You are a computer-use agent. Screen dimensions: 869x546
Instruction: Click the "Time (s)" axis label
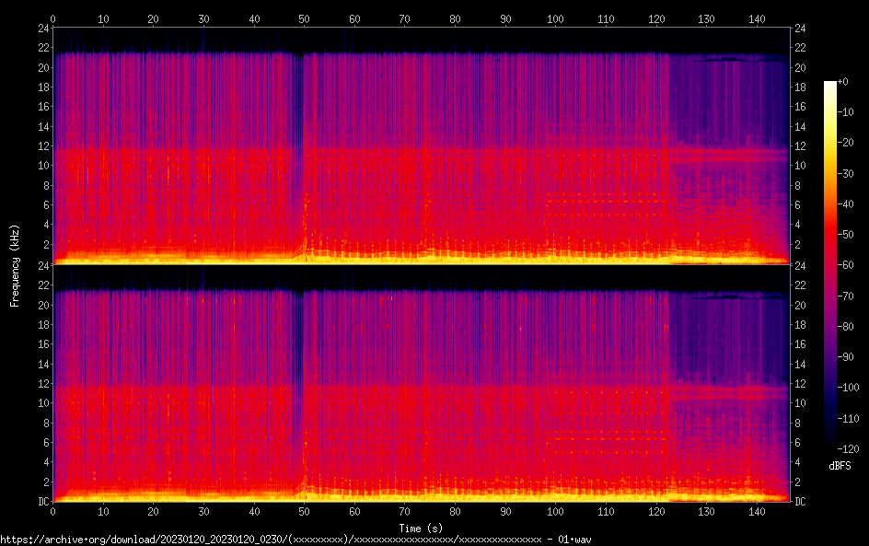(421, 528)
